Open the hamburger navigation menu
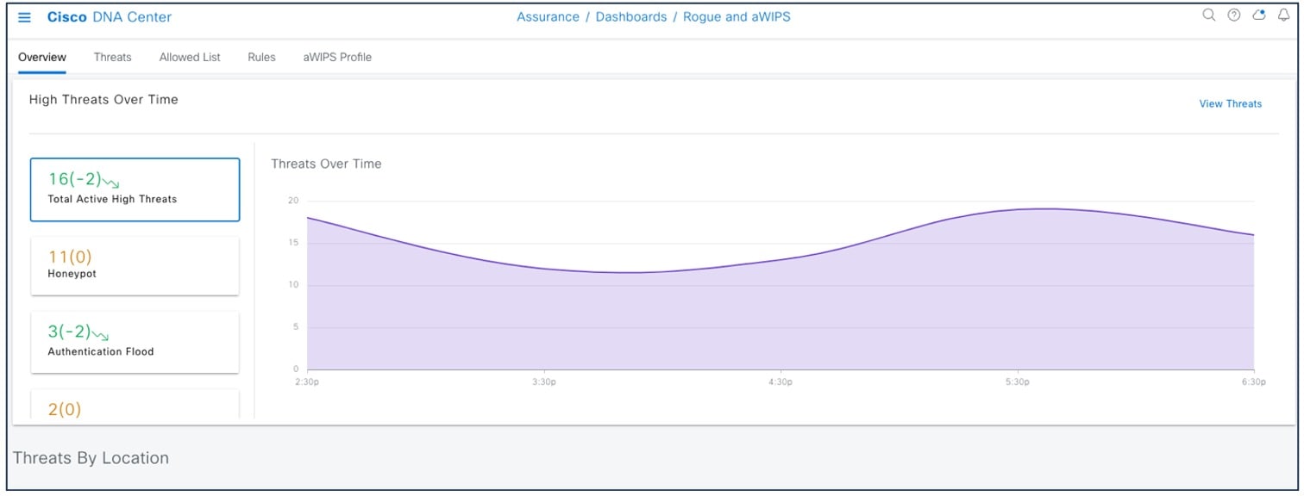 coord(24,17)
